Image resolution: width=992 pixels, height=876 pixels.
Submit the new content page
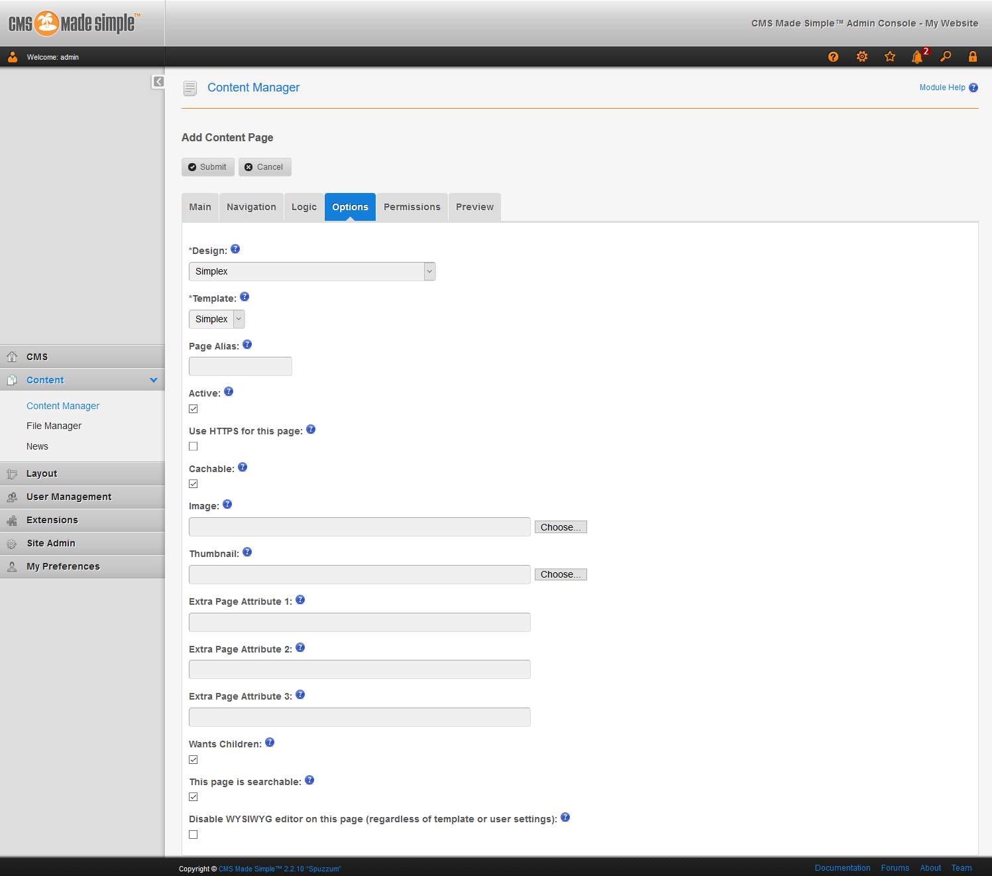(208, 167)
